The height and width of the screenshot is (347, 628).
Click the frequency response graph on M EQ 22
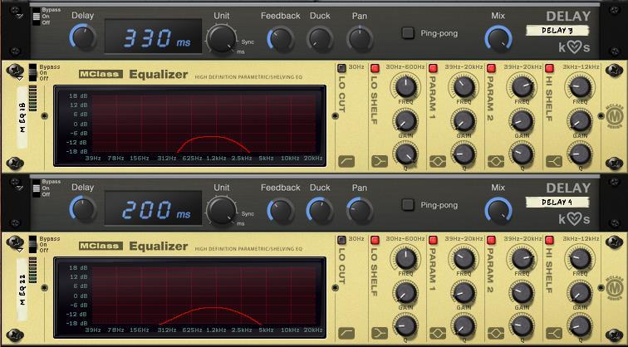coord(190,297)
